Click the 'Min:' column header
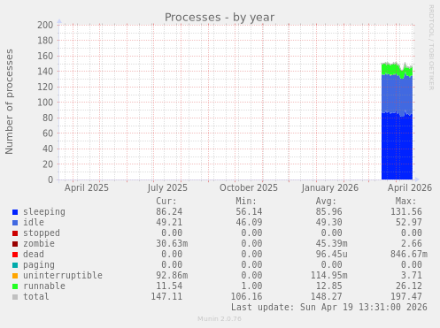The width and height of the screenshot is (440, 328). tap(246, 202)
